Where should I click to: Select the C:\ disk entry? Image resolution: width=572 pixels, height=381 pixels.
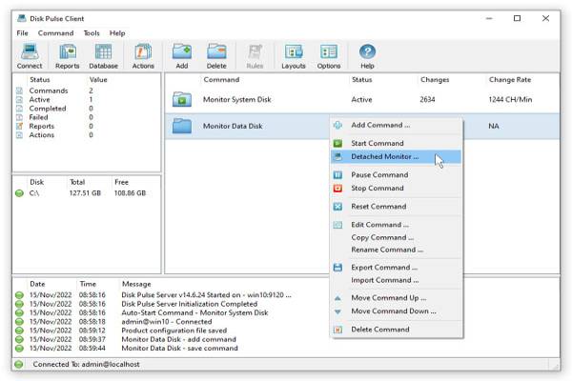click(x=34, y=193)
